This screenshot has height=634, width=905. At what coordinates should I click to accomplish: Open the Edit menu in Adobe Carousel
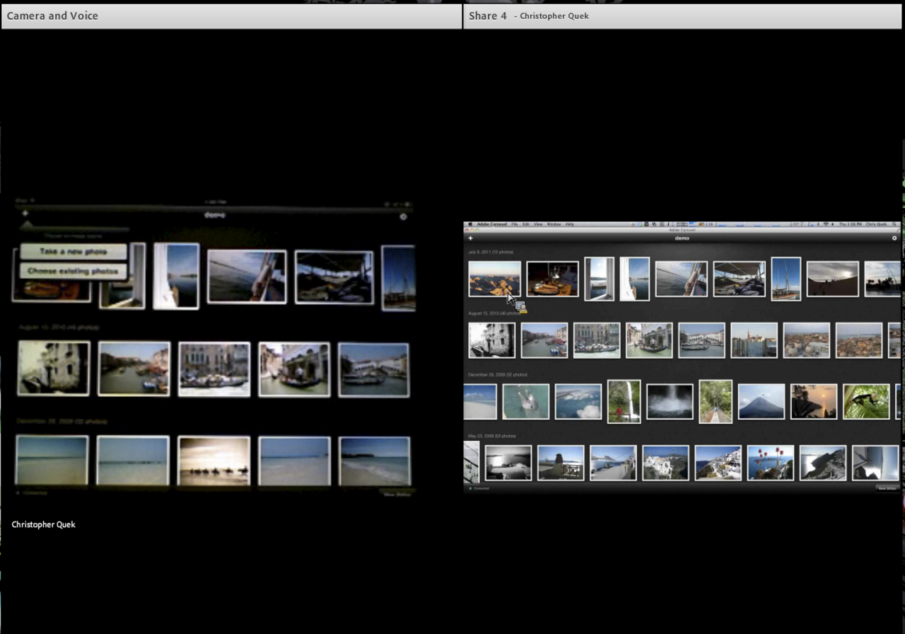(x=526, y=224)
